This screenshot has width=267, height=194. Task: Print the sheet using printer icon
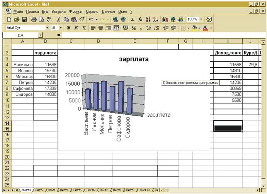(34, 20)
